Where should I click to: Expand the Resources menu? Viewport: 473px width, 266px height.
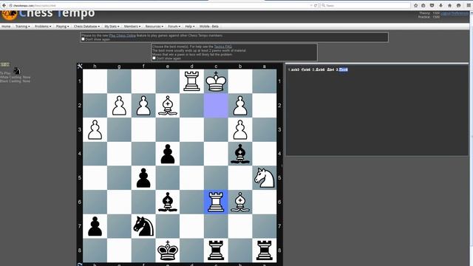click(x=154, y=27)
